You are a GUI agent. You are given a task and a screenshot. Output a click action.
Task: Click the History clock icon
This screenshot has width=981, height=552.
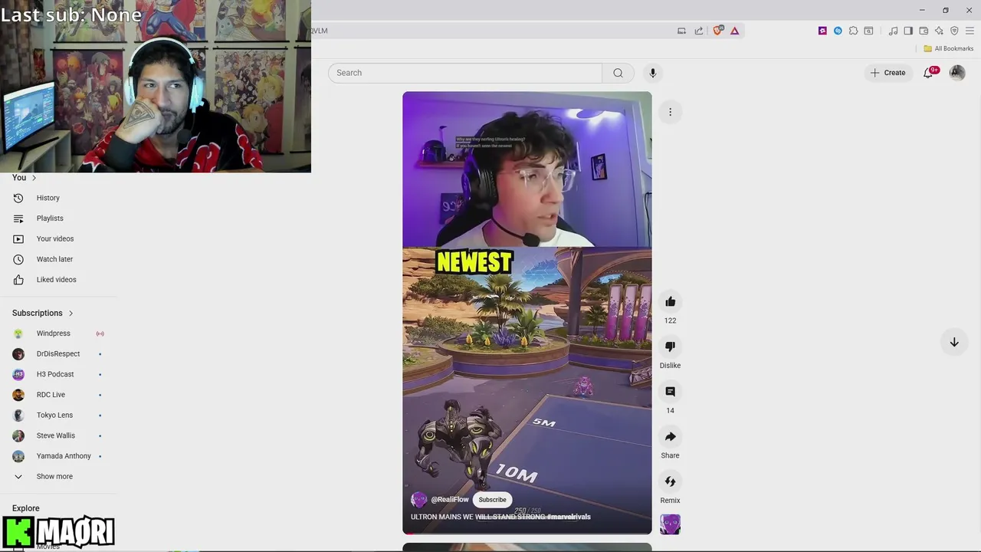(18, 198)
